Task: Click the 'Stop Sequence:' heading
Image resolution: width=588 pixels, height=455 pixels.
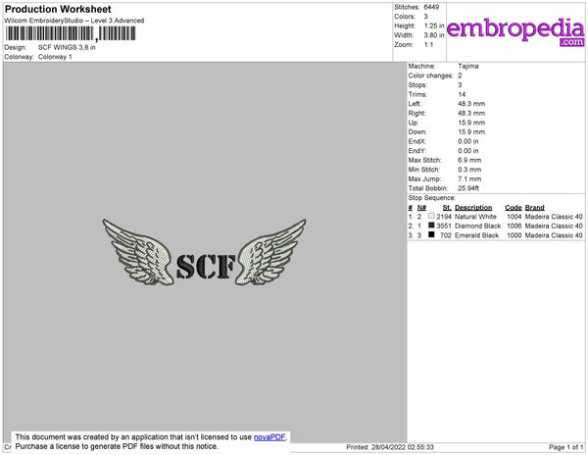Action: coord(432,198)
